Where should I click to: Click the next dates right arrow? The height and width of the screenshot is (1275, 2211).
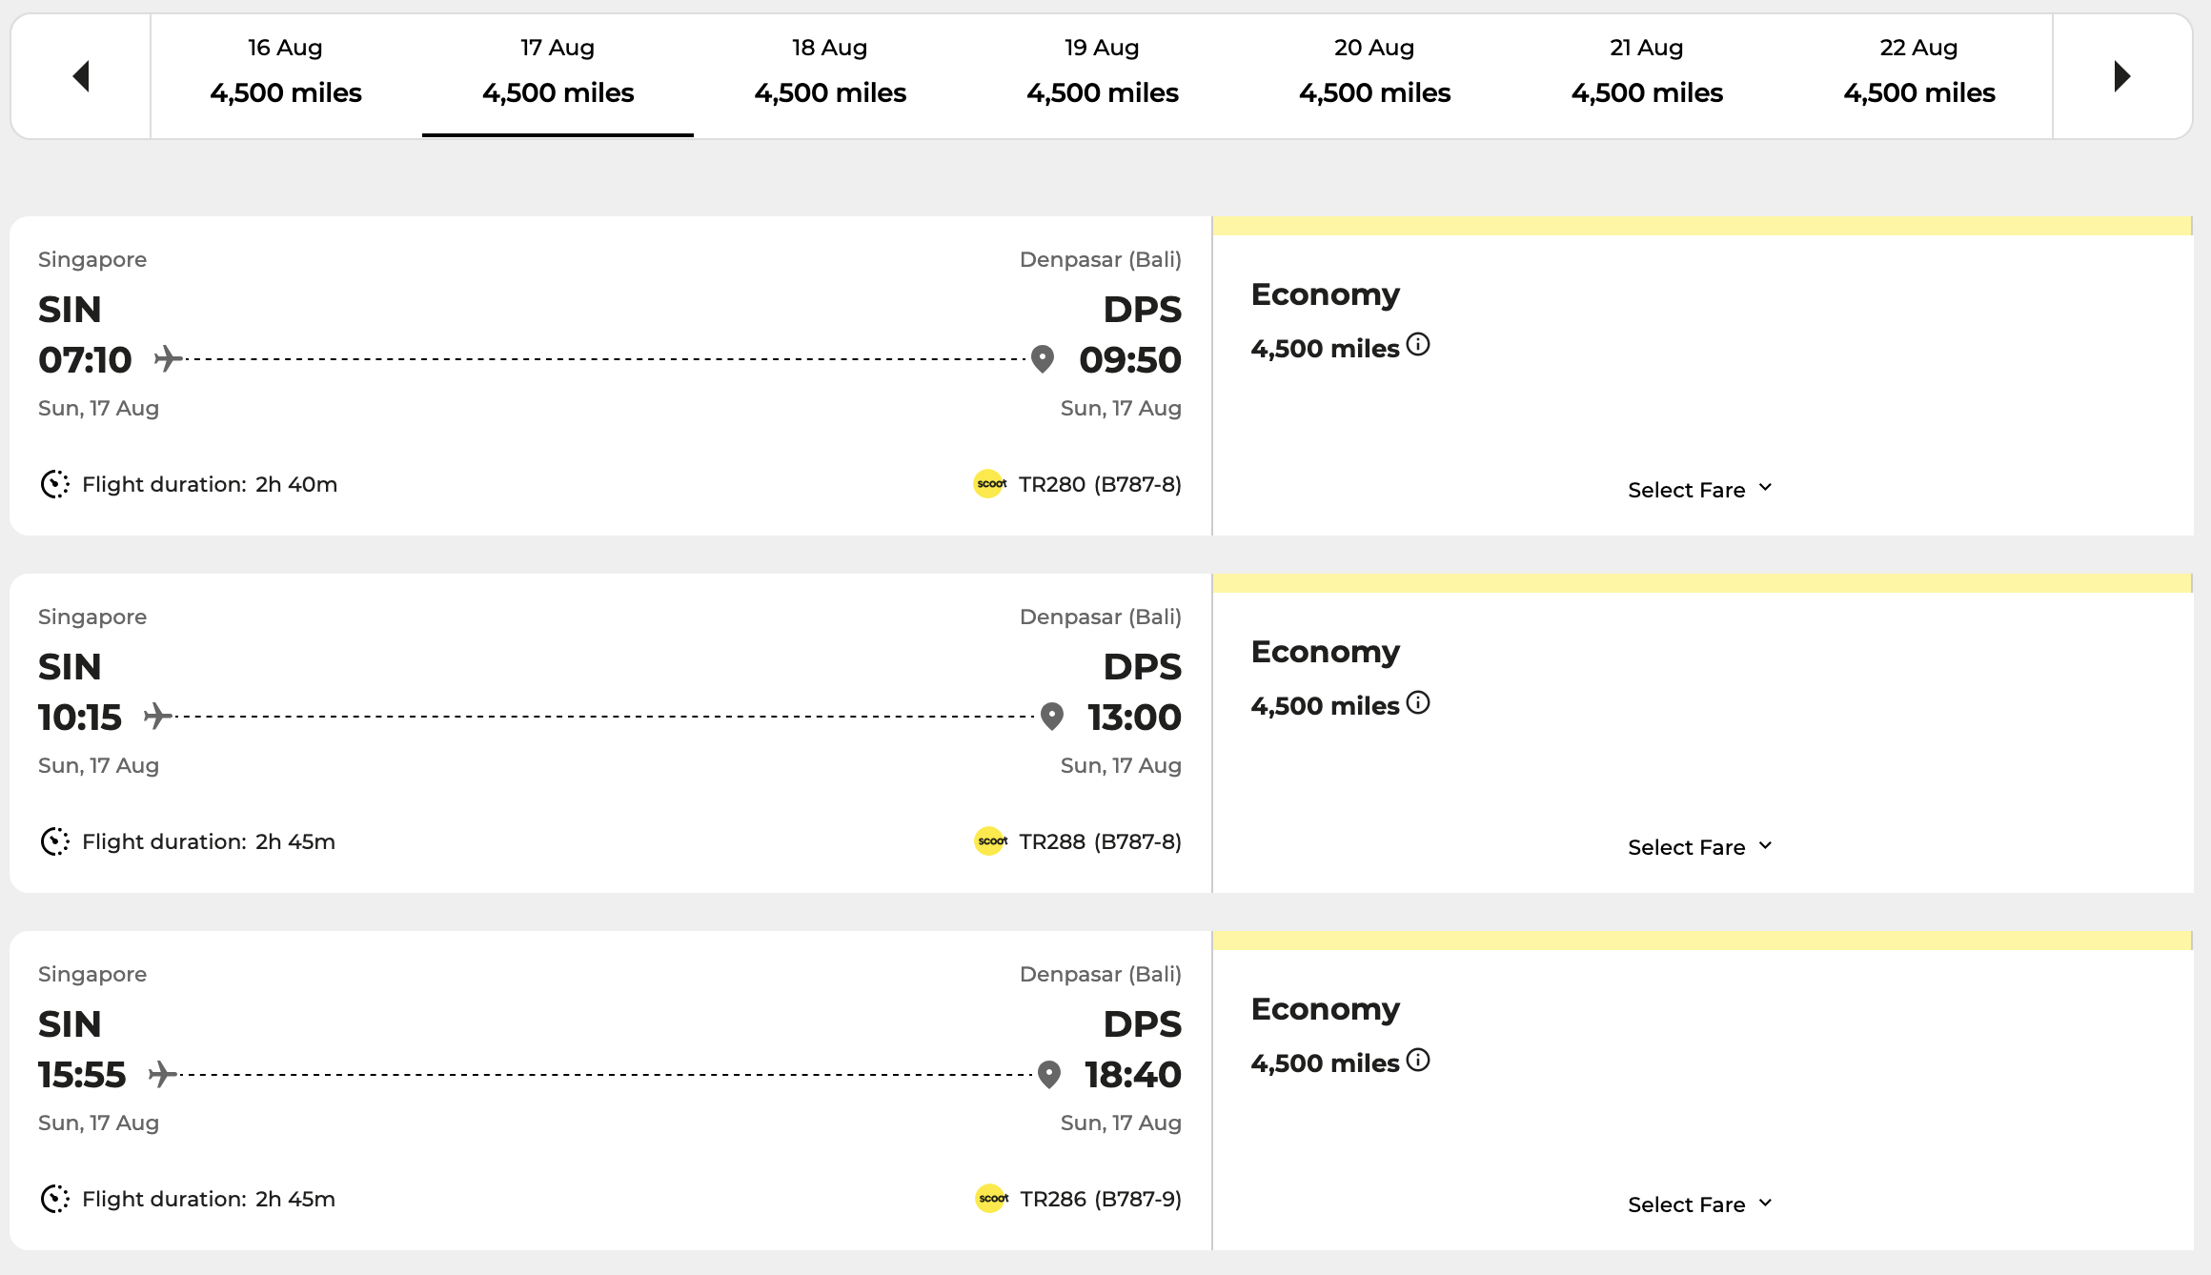pyautogui.click(x=2122, y=76)
